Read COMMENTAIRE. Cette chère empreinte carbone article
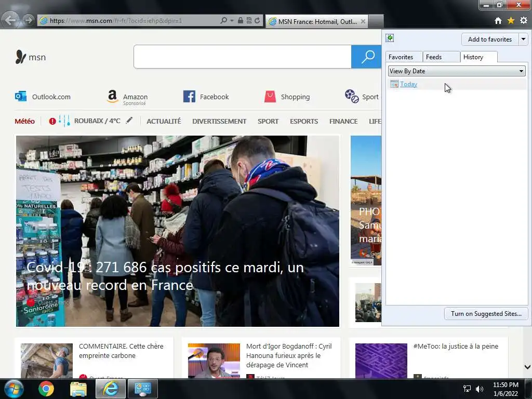 [121, 351]
